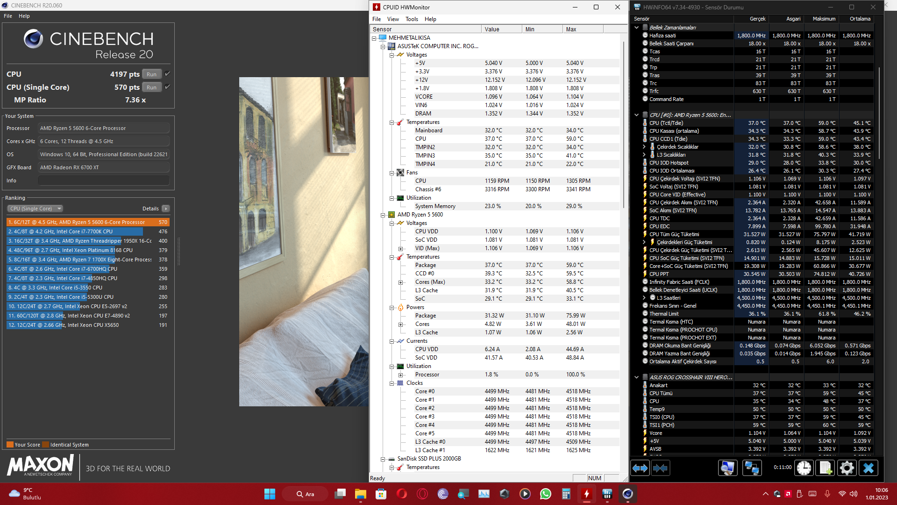897x505 pixels.
Task: Click the Windows Start button
Action: (270, 494)
